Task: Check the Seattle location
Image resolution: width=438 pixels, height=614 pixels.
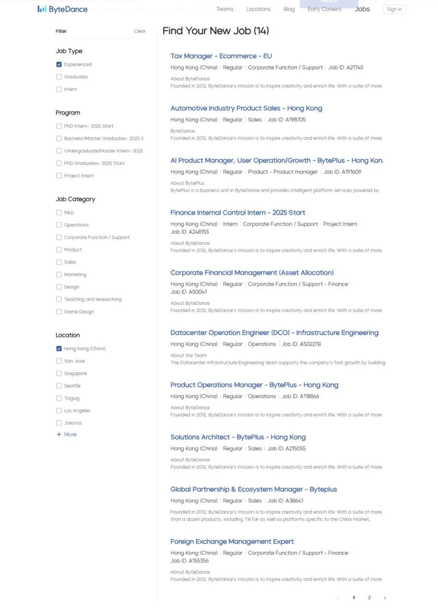Action: [x=59, y=386]
